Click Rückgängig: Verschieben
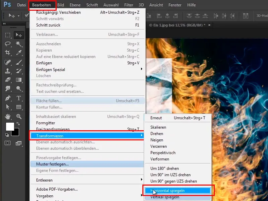268x201 pixels. click(87, 12)
